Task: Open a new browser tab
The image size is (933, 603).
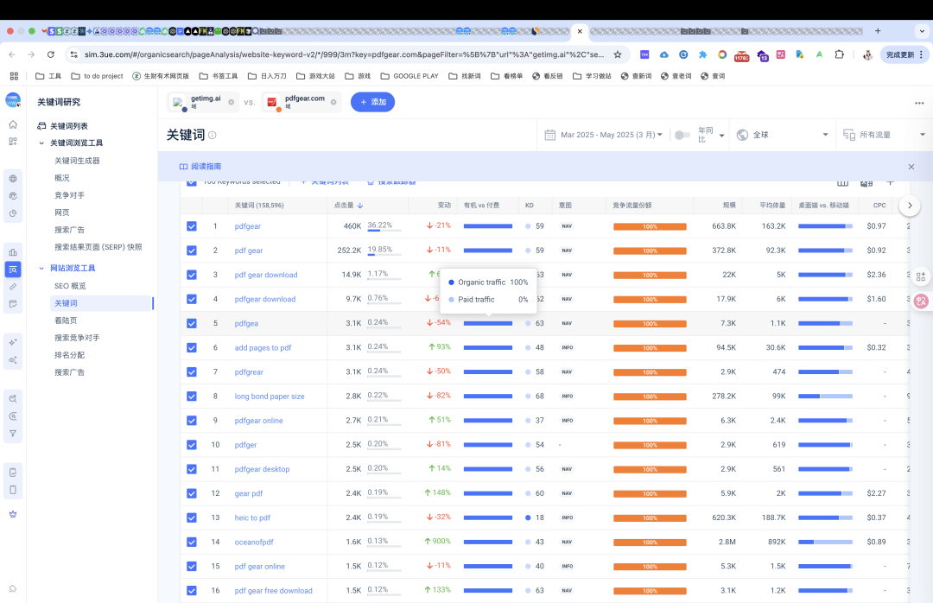Action: [x=878, y=31]
